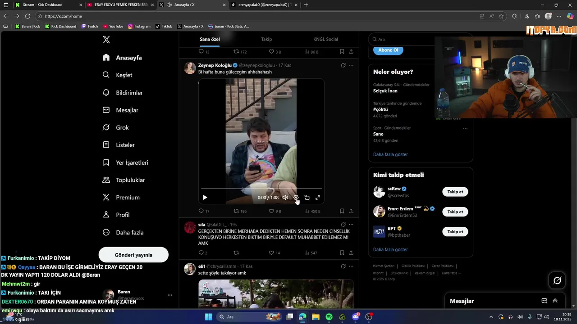Play the Zeynep Koloğlu video

(x=205, y=198)
